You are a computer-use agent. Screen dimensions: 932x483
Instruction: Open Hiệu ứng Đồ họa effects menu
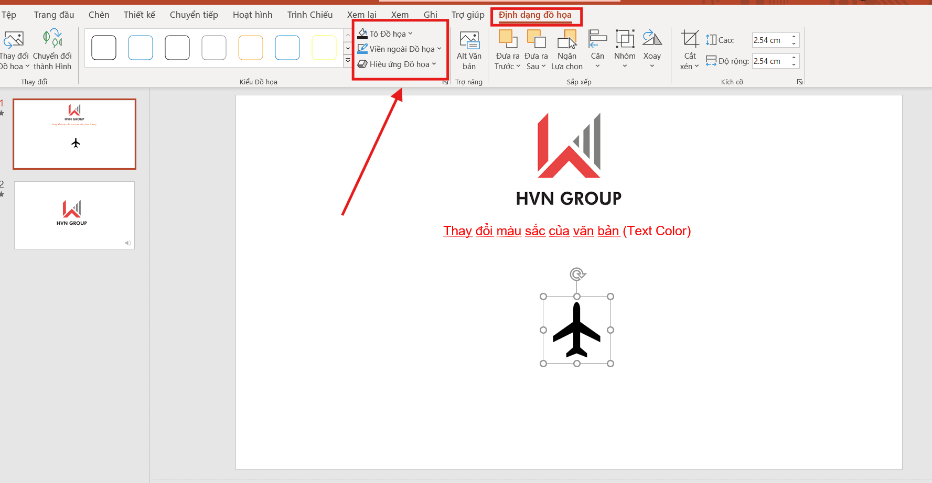point(397,64)
